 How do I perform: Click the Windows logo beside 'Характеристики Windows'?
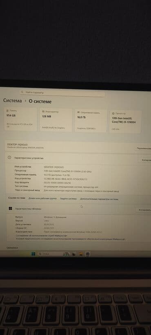pos(10,209)
